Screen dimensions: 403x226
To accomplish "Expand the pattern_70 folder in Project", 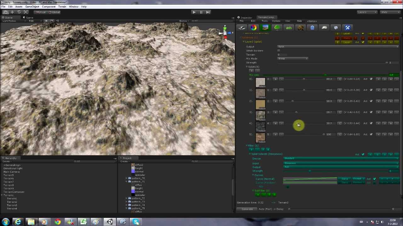I will [126, 178].
